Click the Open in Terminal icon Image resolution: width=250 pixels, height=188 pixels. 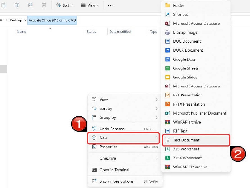(x=94, y=170)
